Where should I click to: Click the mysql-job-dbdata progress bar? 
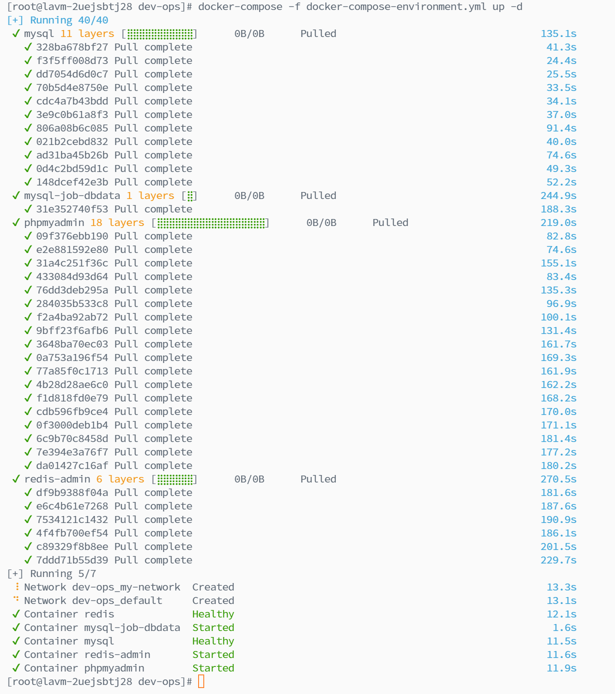[190, 196]
